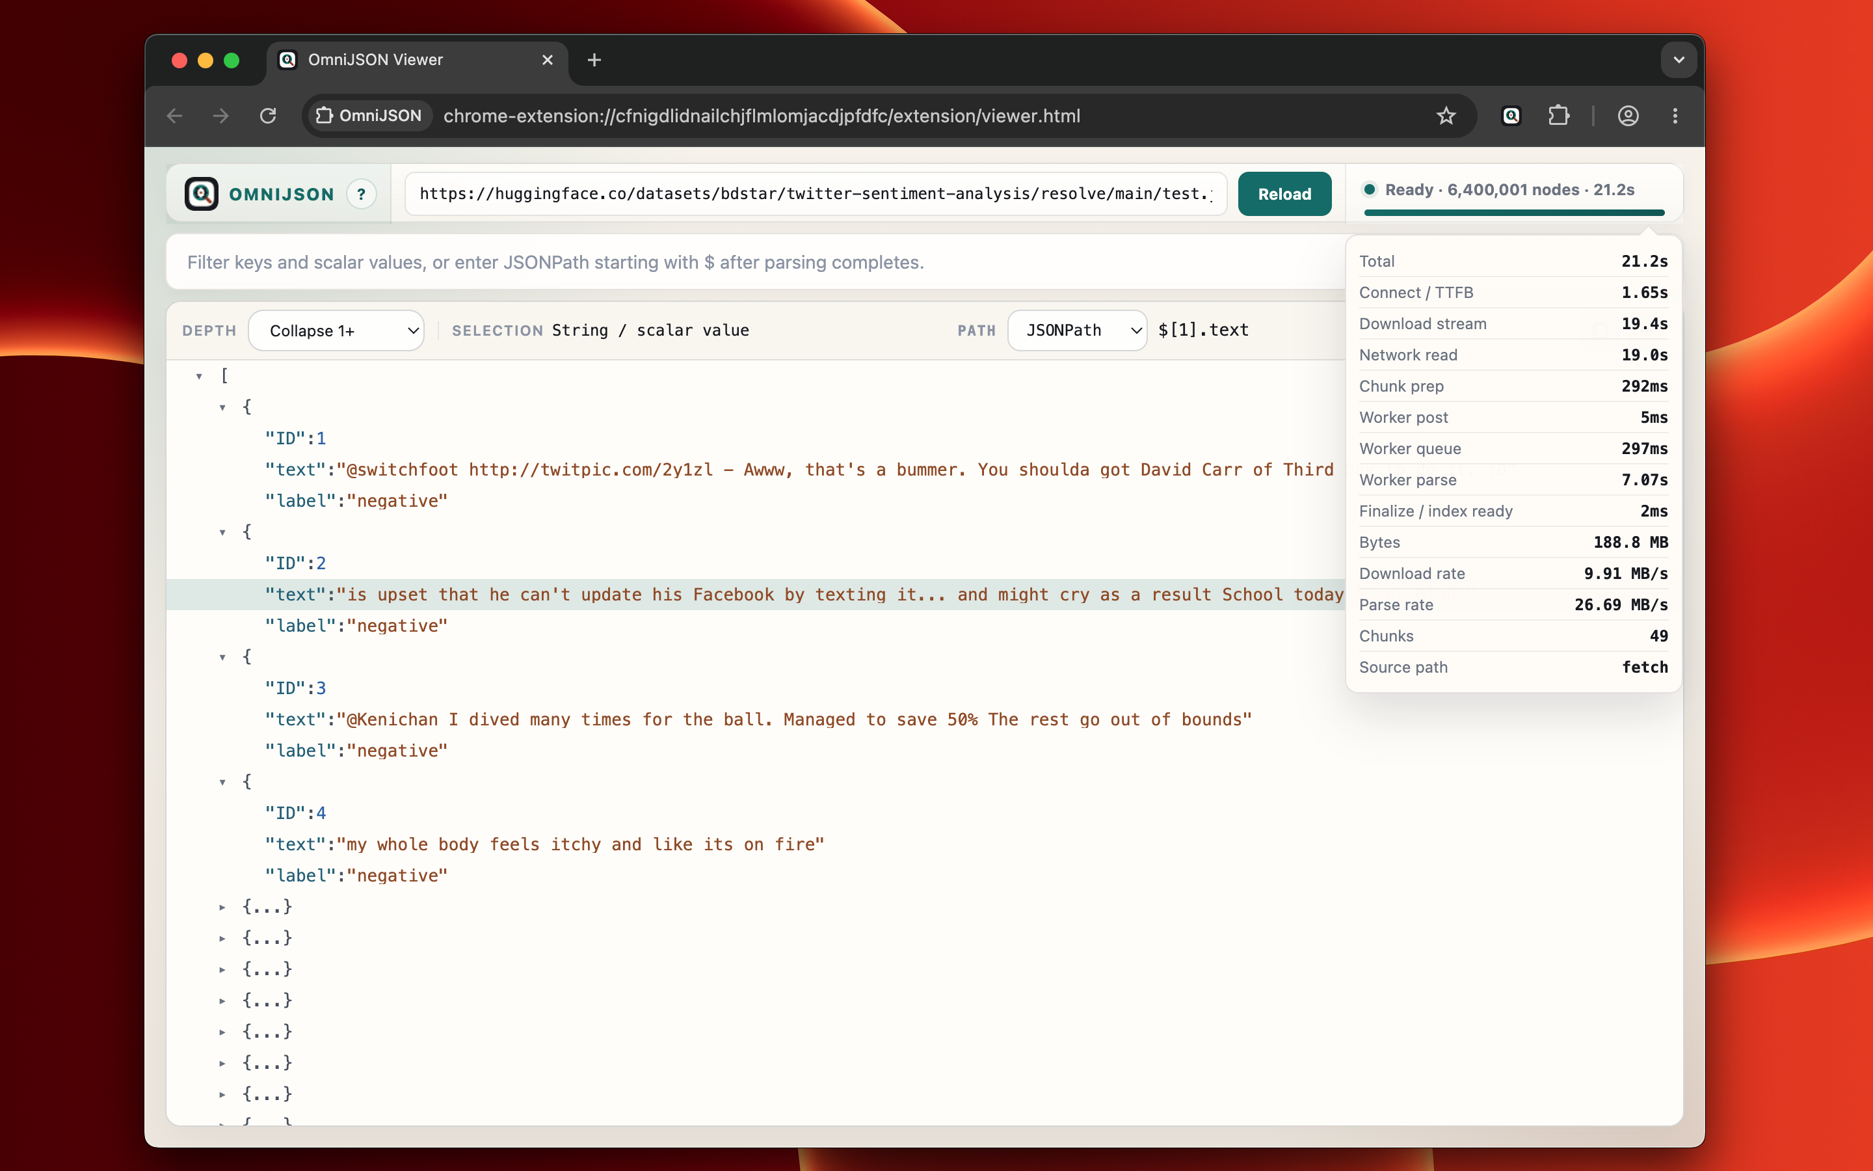Click the Parse rate 26.69 MB/s row
This screenshot has height=1171, width=1873.
point(1513,605)
